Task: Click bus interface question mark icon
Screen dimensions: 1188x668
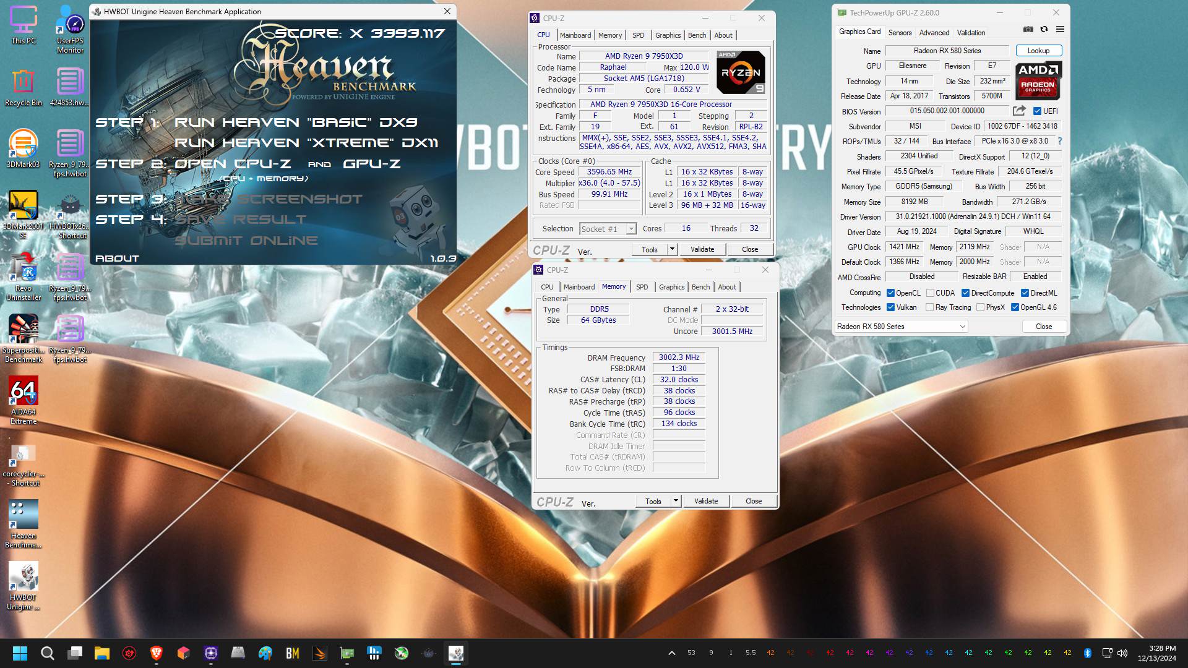Action: (x=1059, y=141)
